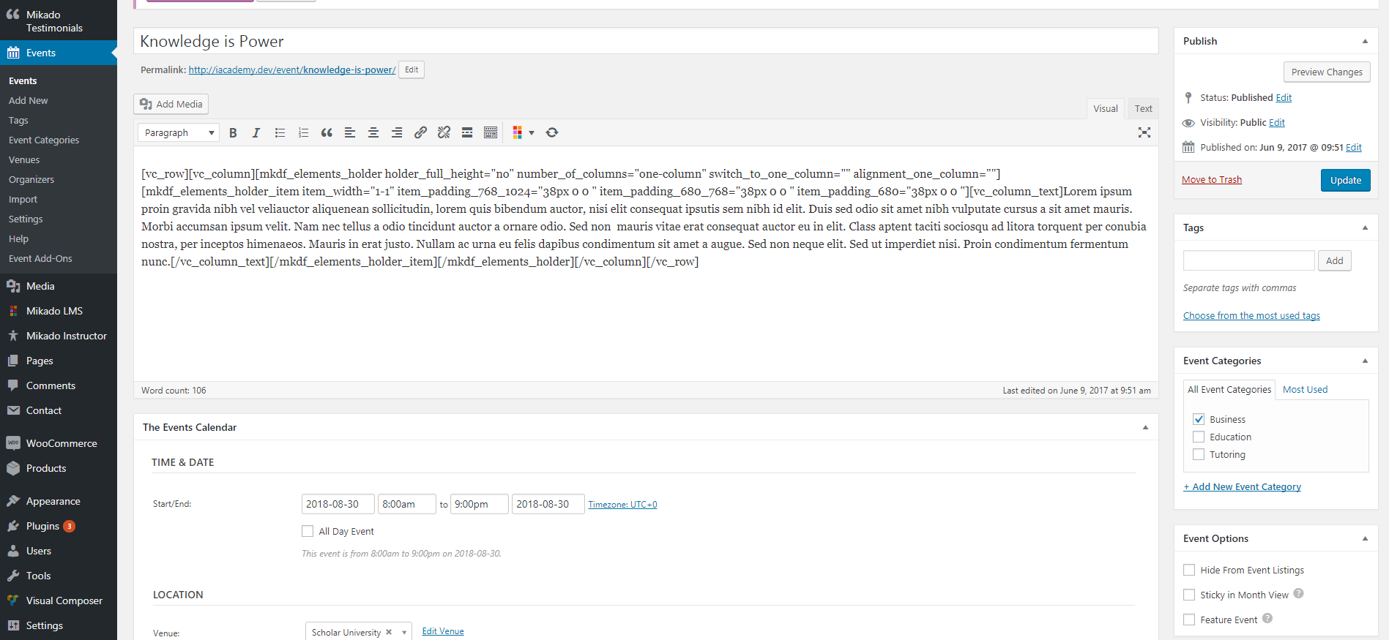Uncheck the Business event category
The height and width of the screenshot is (640, 1389).
[1199, 419]
